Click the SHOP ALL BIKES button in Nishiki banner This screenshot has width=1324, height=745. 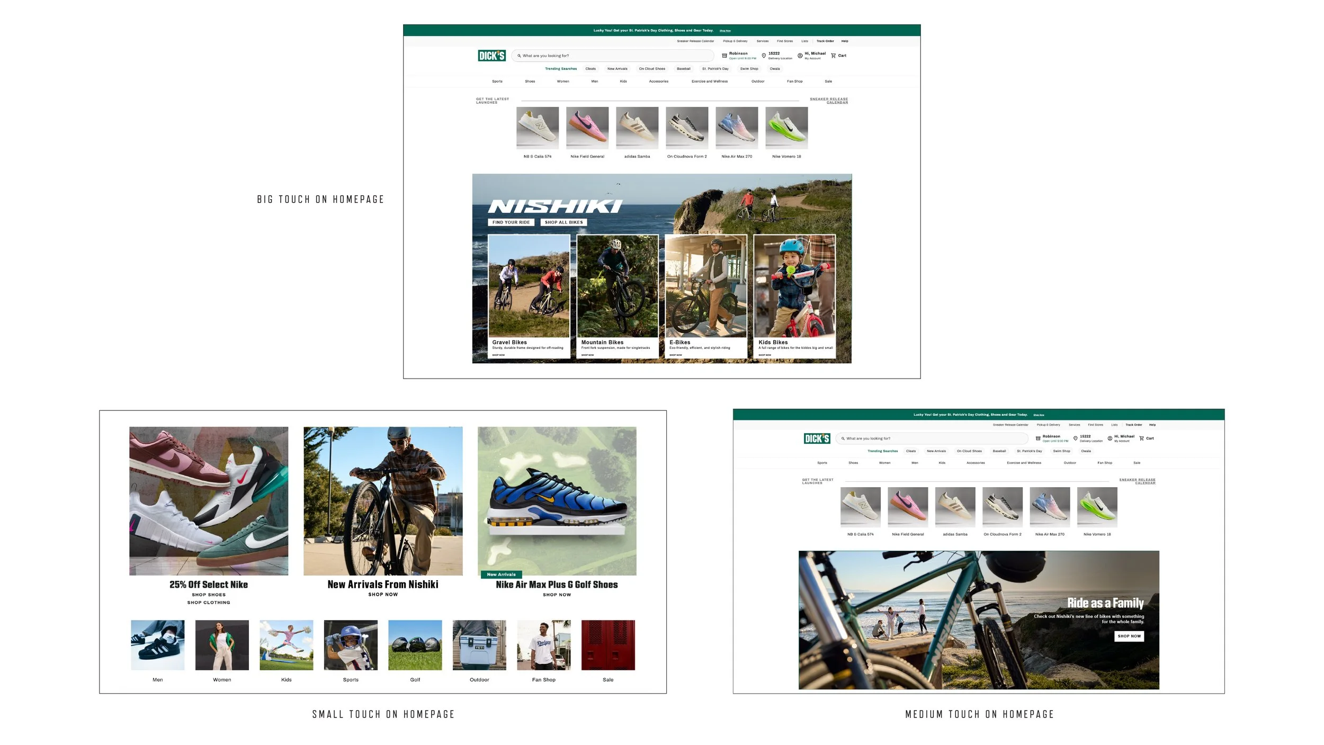pos(563,222)
